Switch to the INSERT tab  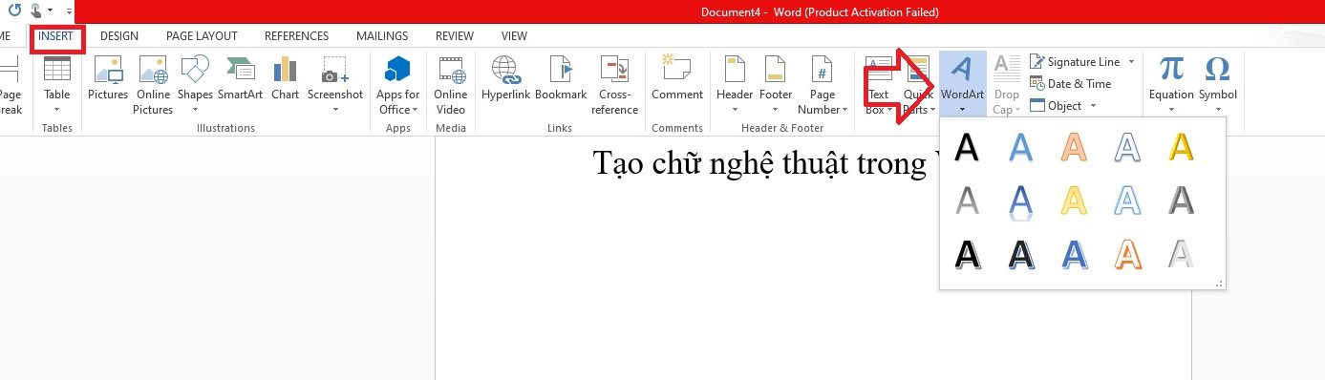(x=55, y=36)
